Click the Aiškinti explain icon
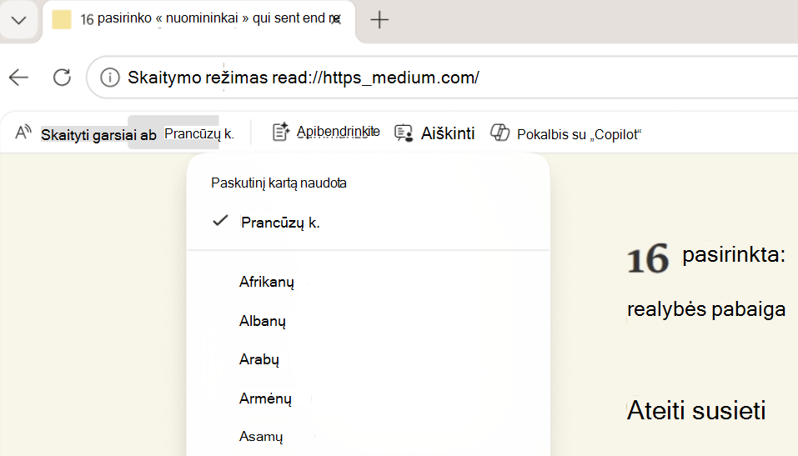Viewport: 798px width, 456px height. click(x=404, y=133)
